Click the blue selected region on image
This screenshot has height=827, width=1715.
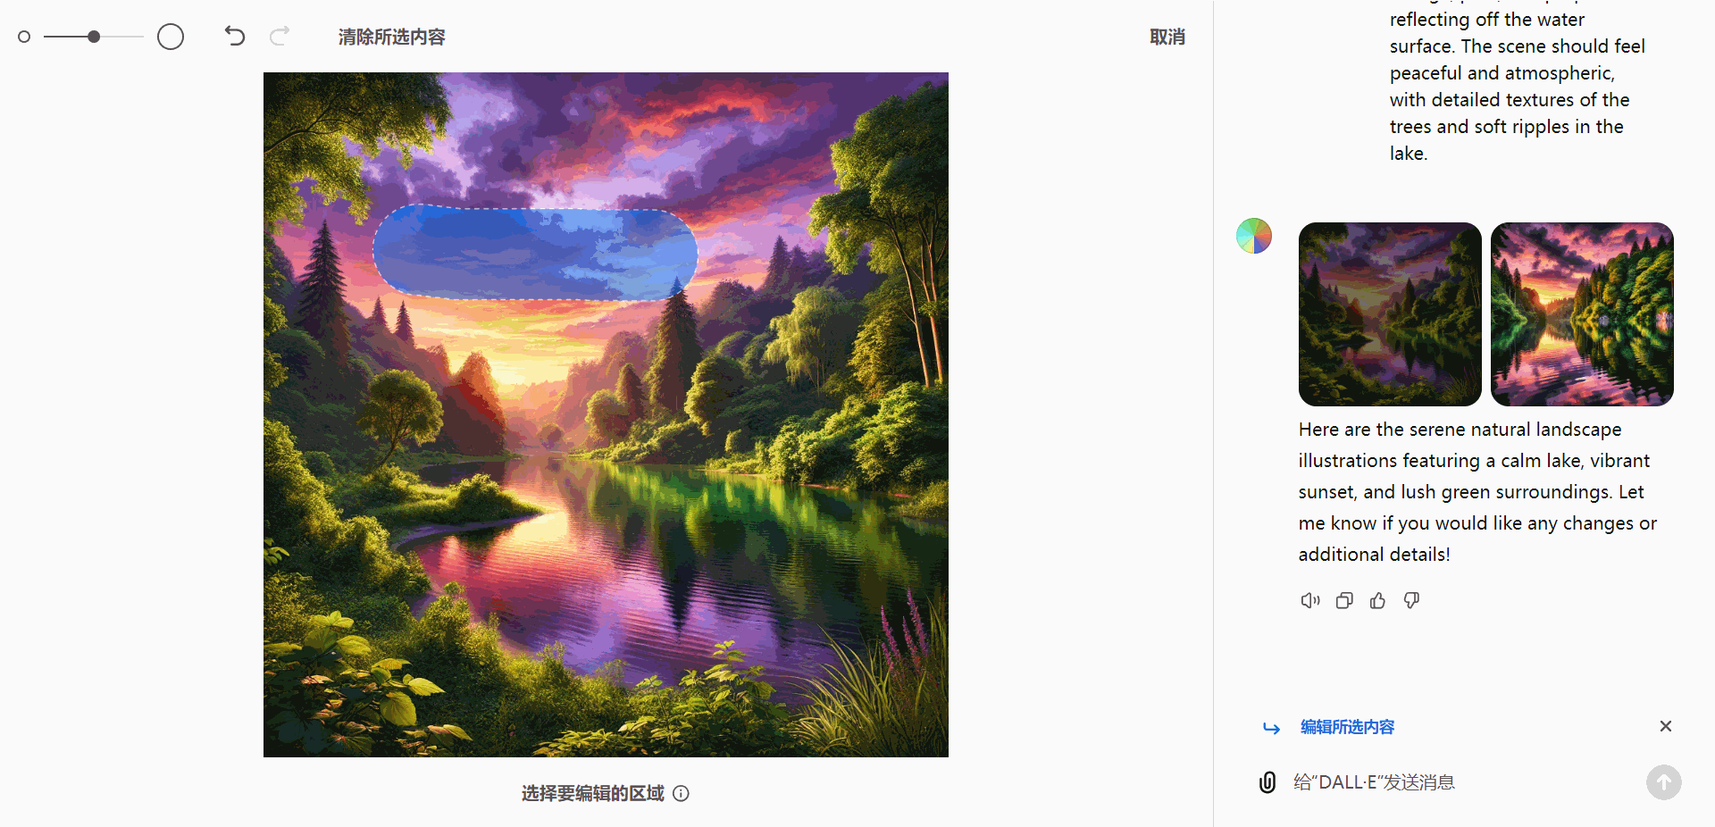pyautogui.click(x=535, y=254)
